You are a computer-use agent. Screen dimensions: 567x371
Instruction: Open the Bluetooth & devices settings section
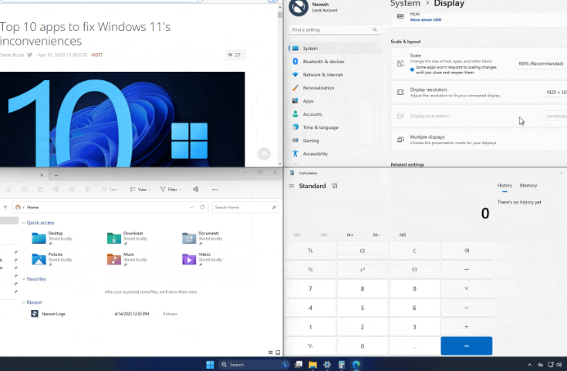pos(323,62)
